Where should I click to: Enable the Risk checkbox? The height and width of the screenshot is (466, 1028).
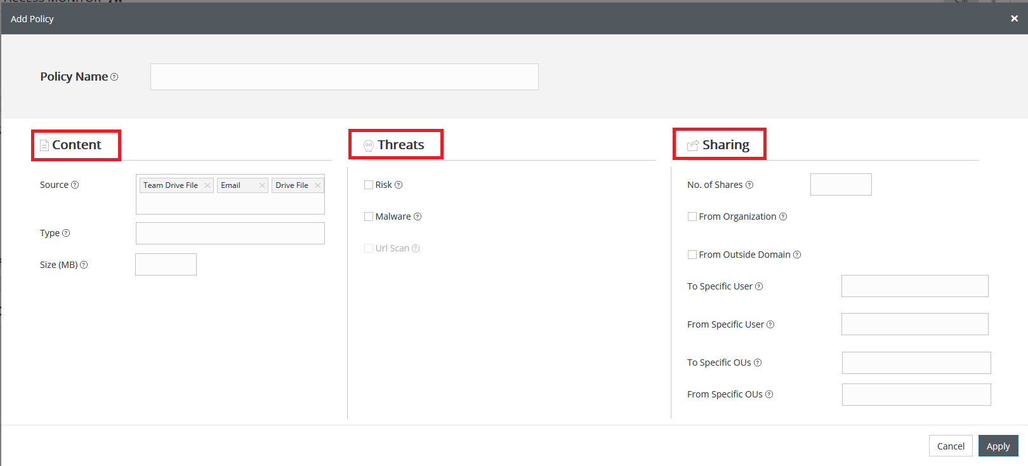[x=369, y=185]
